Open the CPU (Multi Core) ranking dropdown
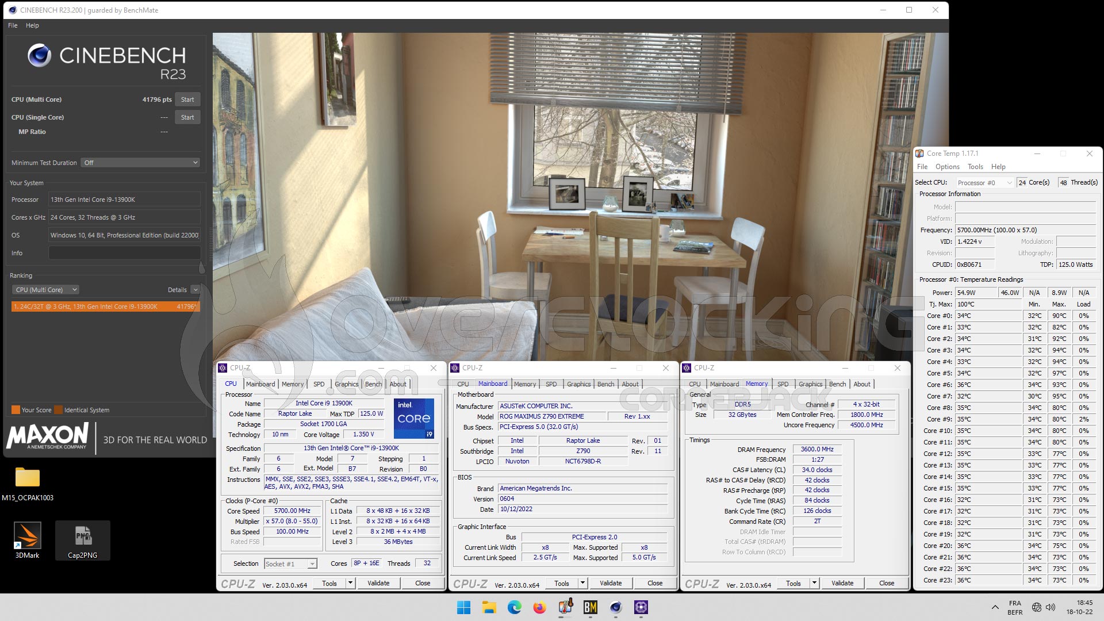The width and height of the screenshot is (1104, 621). point(45,290)
